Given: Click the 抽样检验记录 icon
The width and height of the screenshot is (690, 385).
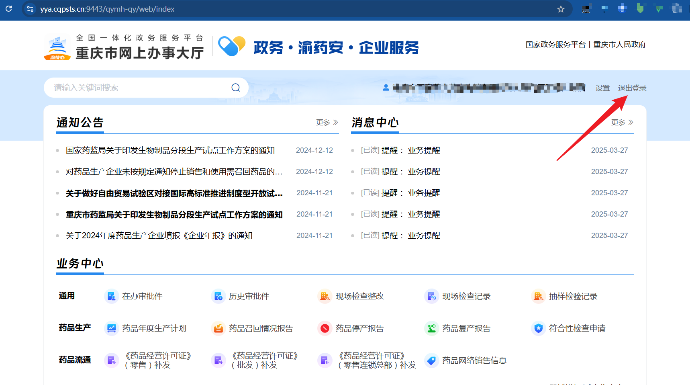Looking at the screenshot, I should tap(538, 296).
